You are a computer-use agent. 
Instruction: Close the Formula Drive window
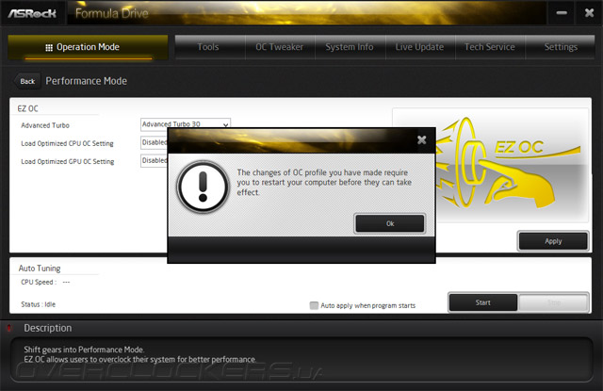point(589,13)
